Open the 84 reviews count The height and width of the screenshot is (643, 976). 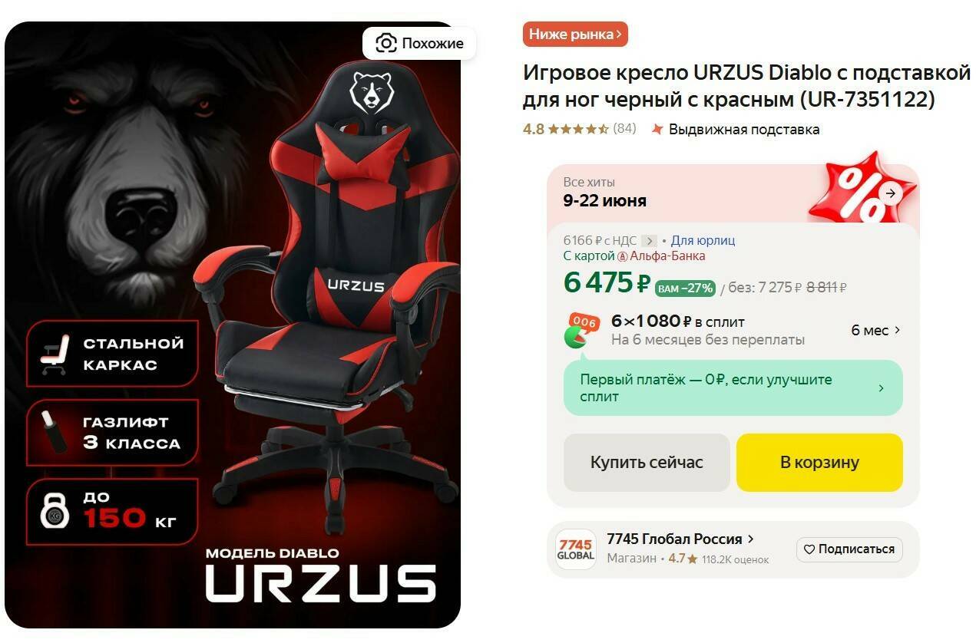[624, 129]
